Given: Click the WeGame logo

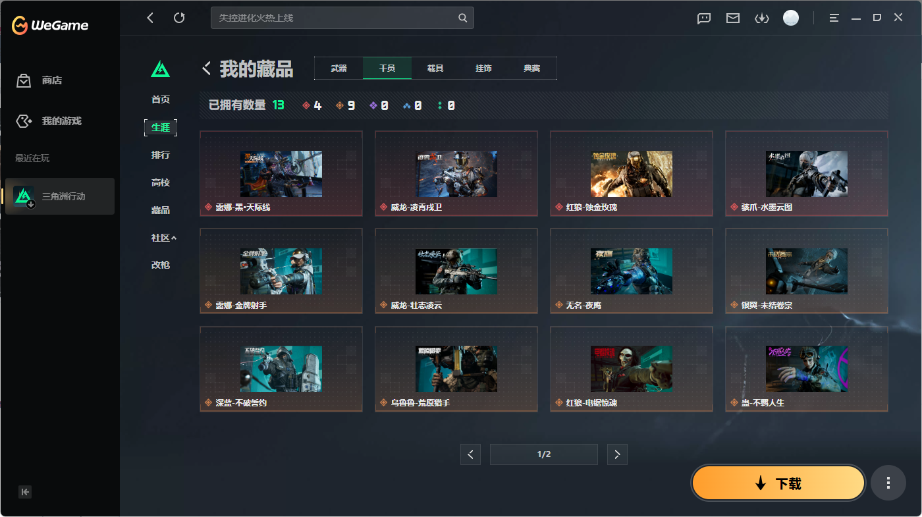Looking at the screenshot, I should (50, 26).
